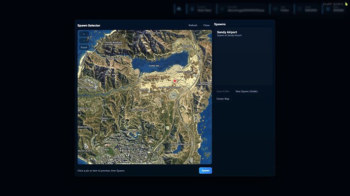Click the blurred job icon in top bar
The width and height of the screenshot is (350, 196).
pos(275,9)
